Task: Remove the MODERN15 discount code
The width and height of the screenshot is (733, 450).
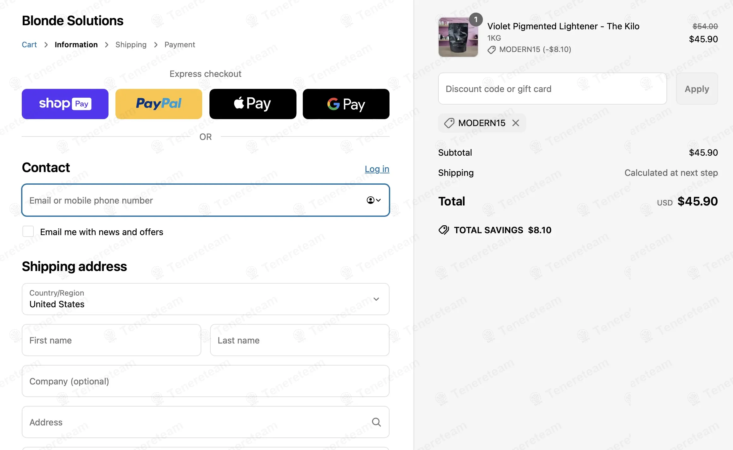Action: tap(516, 123)
